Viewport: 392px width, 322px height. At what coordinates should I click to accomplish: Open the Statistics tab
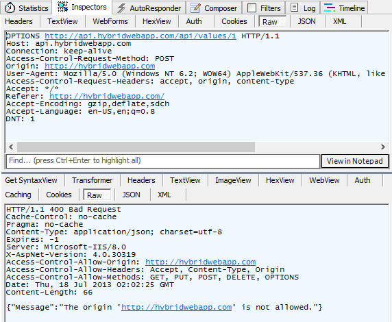click(x=26, y=8)
